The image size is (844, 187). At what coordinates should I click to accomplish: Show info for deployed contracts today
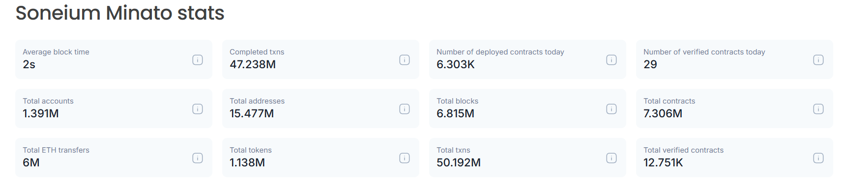(611, 60)
